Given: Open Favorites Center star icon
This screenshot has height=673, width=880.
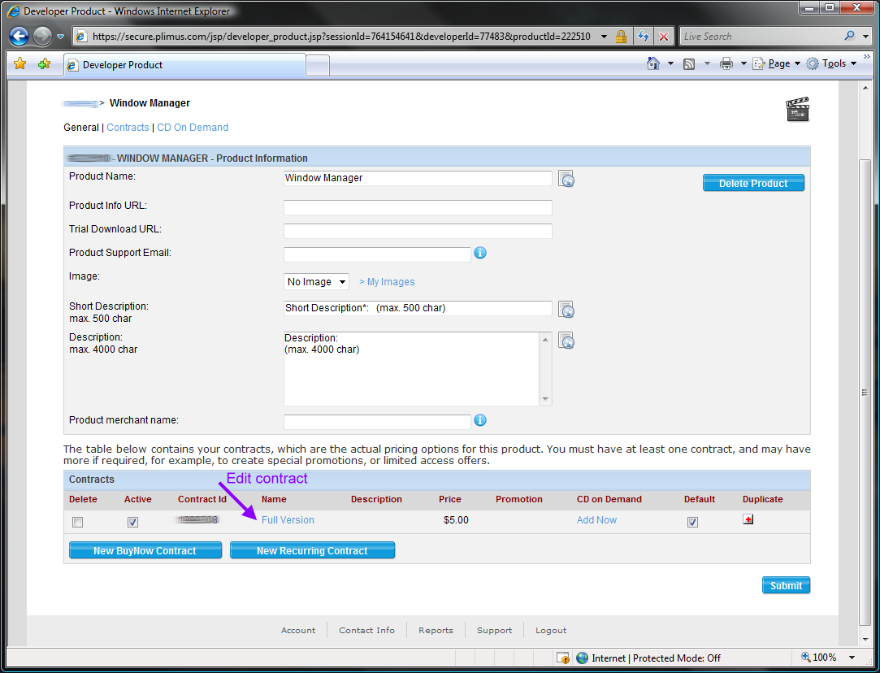Looking at the screenshot, I should click(x=20, y=63).
